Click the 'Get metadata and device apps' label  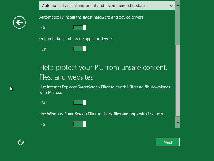point(76,39)
